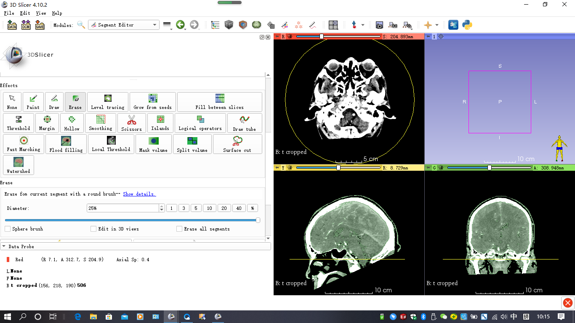Go to the previous module with green arrow
The image size is (575, 323).
click(x=181, y=25)
